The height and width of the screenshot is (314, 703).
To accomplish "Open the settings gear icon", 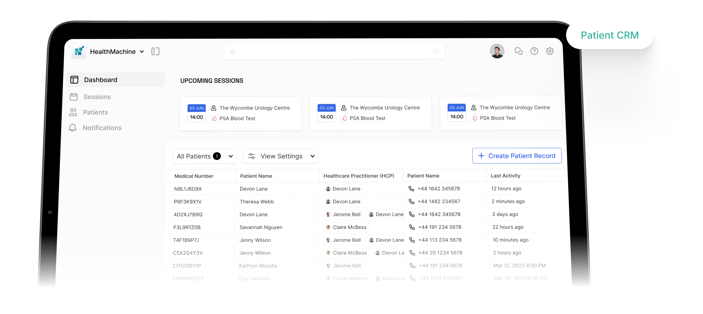I will click(x=550, y=51).
